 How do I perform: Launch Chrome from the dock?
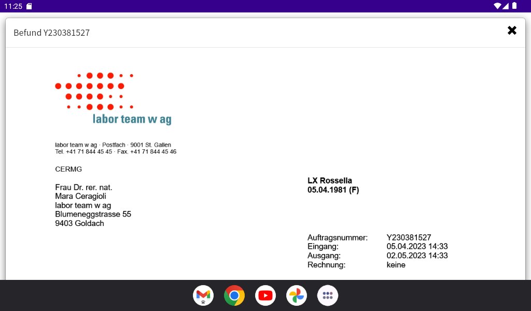(x=234, y=295)
